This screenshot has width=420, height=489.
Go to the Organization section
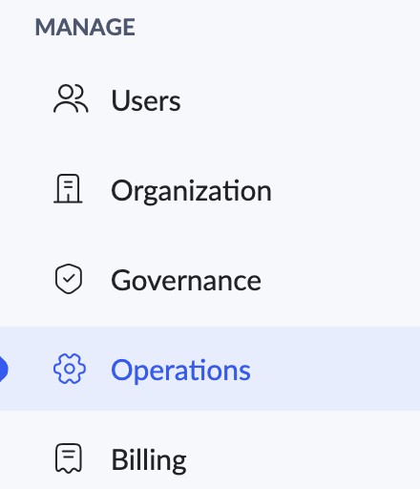(210, 190)
